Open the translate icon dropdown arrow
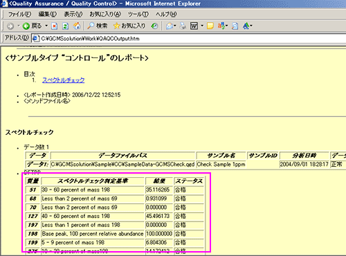Screen dimensions: 346x256 click(226, 26)
